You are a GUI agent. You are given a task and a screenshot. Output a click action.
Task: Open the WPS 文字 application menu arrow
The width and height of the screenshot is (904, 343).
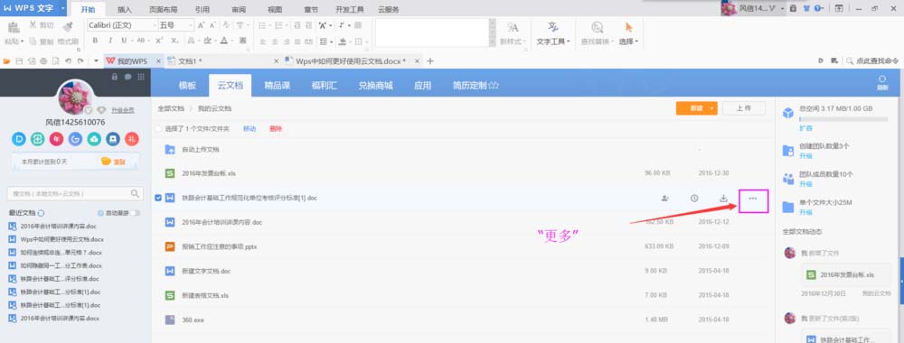pyautogui.click(x=62, y=8)
